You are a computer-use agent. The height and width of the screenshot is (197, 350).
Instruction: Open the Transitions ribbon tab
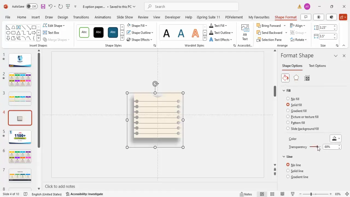point(81,17)
